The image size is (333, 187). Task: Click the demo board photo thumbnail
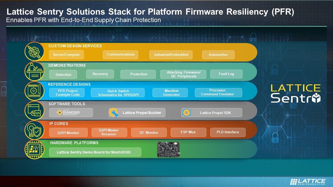(x=168, y=149)
